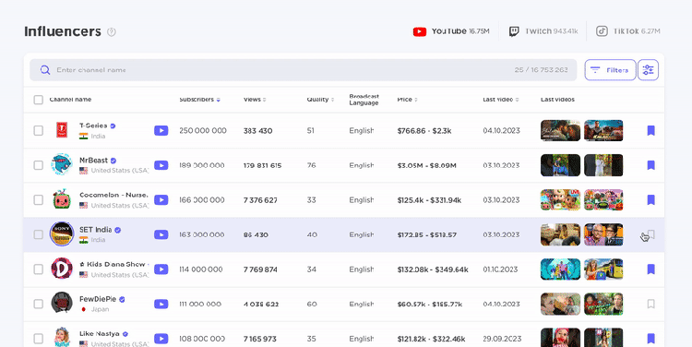Focus the Enter channel name search field

point(304,70)
